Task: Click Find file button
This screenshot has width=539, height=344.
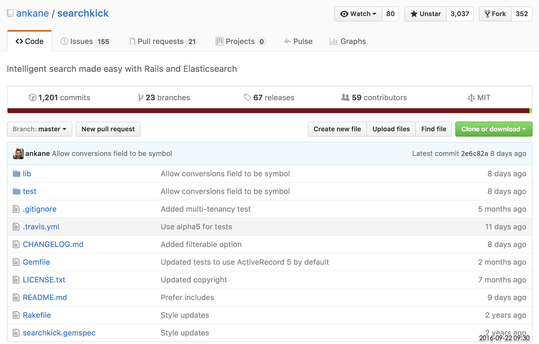Action: click(x=434, y=129)
